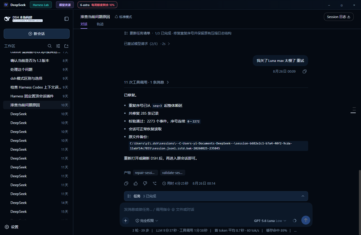This screenshot has height=235, width=361.
Task: Open the 完全权限 permission dropdown
Action: [147, 221]
